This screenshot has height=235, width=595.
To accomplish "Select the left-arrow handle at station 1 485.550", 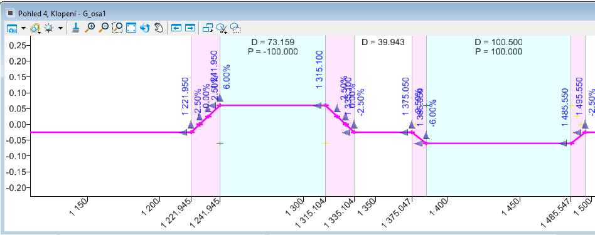I will tap(564, 144).
